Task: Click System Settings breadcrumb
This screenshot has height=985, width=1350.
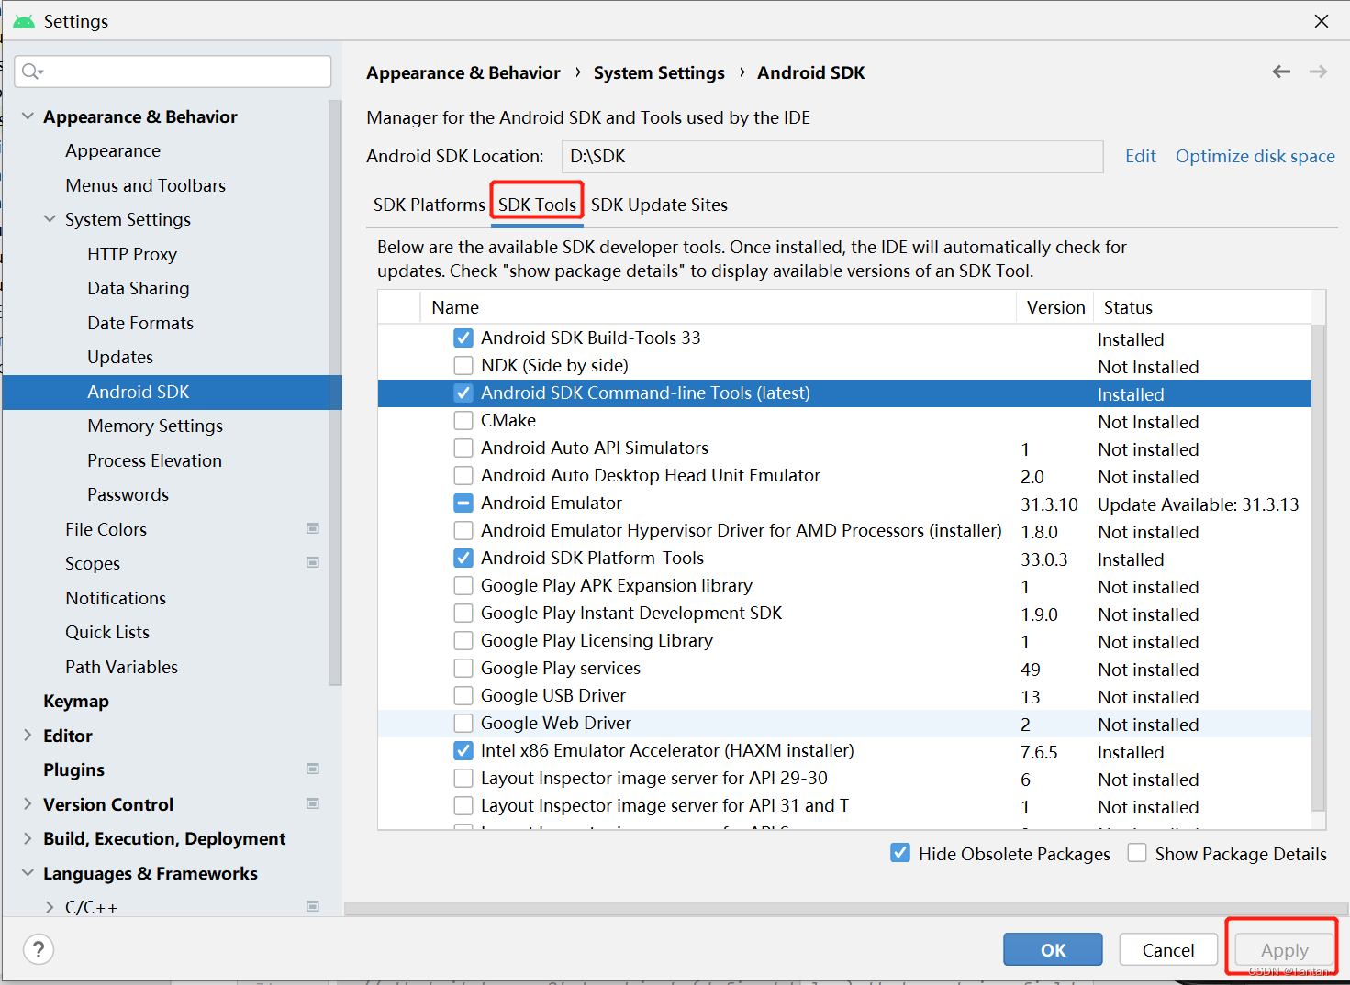Action: click(659, 72)
